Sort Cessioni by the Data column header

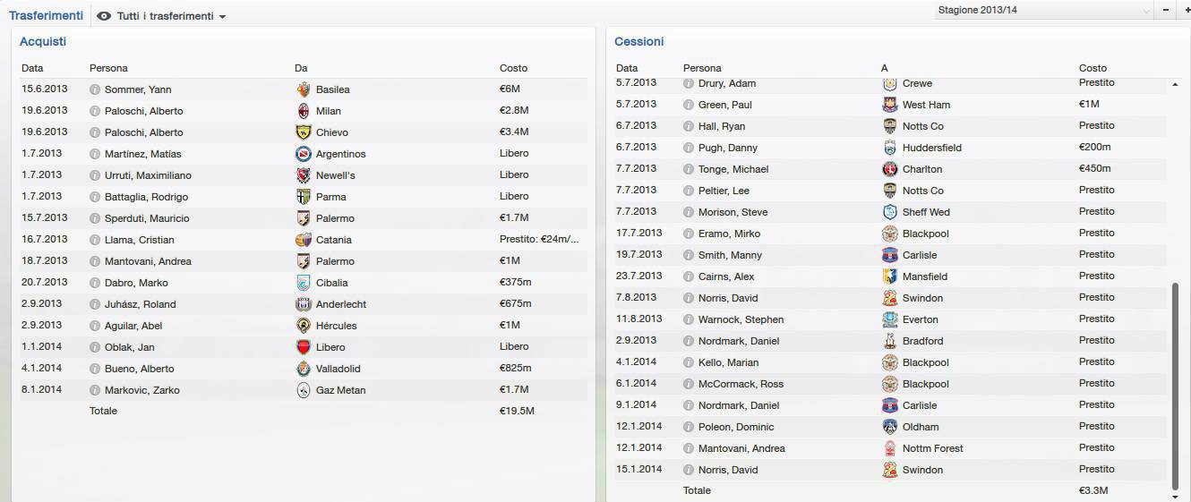(x=627, y=68)
